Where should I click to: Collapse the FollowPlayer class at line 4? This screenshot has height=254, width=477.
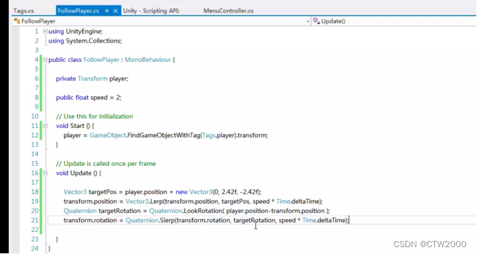[x=45, y=60]
